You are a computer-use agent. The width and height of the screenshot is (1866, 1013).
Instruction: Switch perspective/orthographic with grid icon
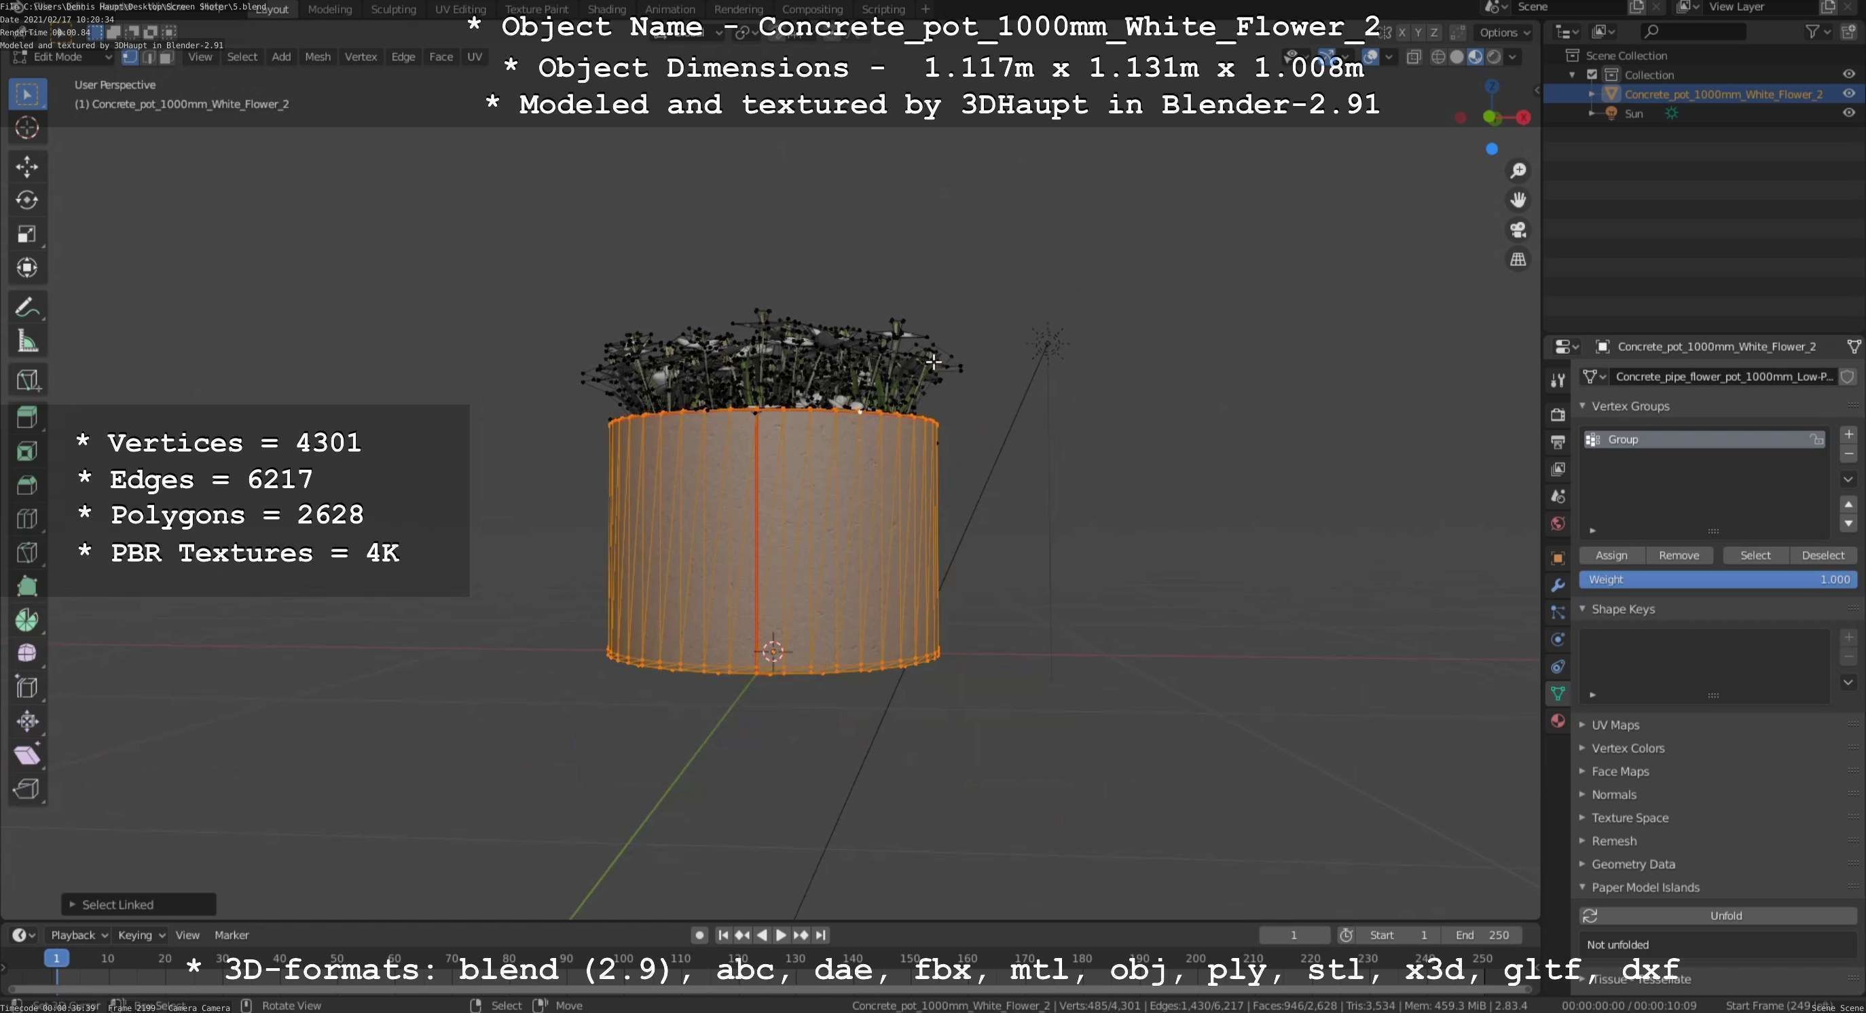point(1518,259)
